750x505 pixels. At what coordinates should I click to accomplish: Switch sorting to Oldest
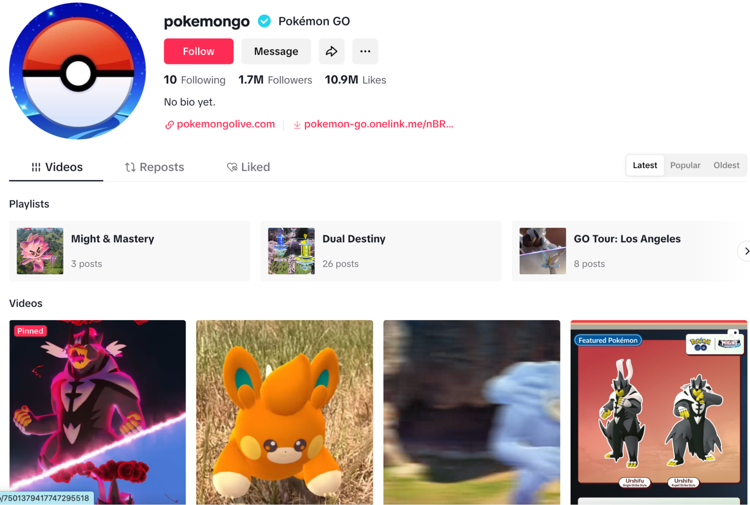726,165
